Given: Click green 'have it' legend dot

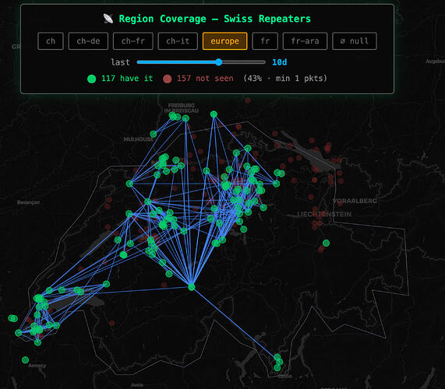Looking at the screenshot, I should pyautogui.click(x=91, y=79).
